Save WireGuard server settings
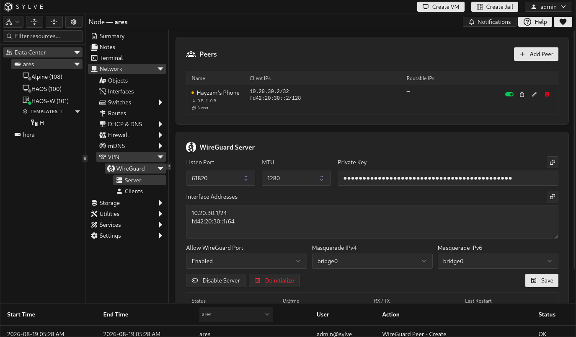 542,280
